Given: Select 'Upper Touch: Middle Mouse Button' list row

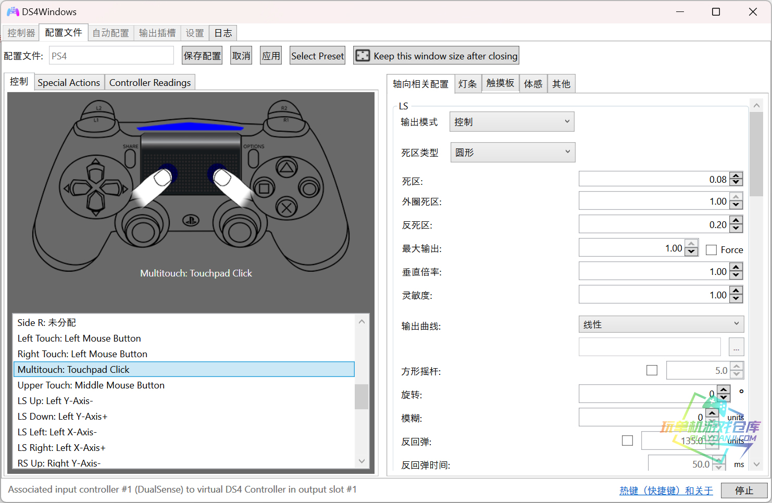Looking at the screenshot, I should point(184,385).
